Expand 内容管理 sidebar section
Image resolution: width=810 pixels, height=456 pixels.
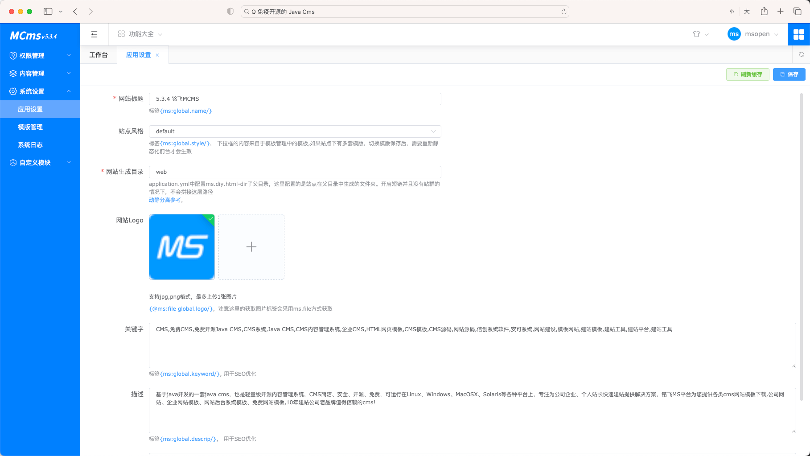pyautogui.click(x=40, y=74)
